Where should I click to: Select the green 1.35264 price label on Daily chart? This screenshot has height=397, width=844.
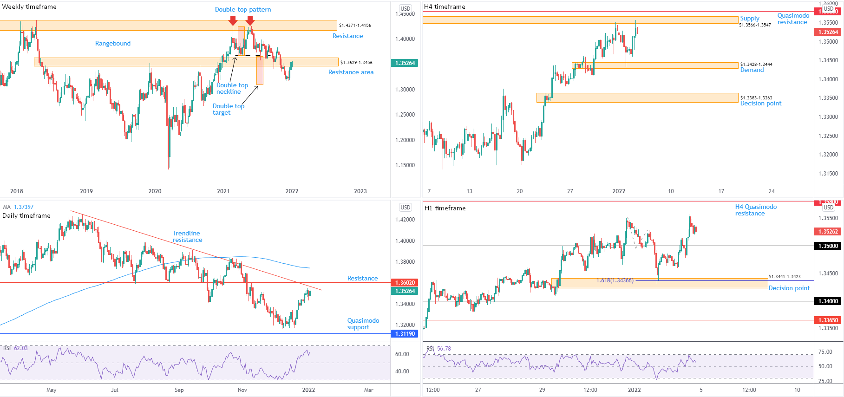click(x=405, y=291)
